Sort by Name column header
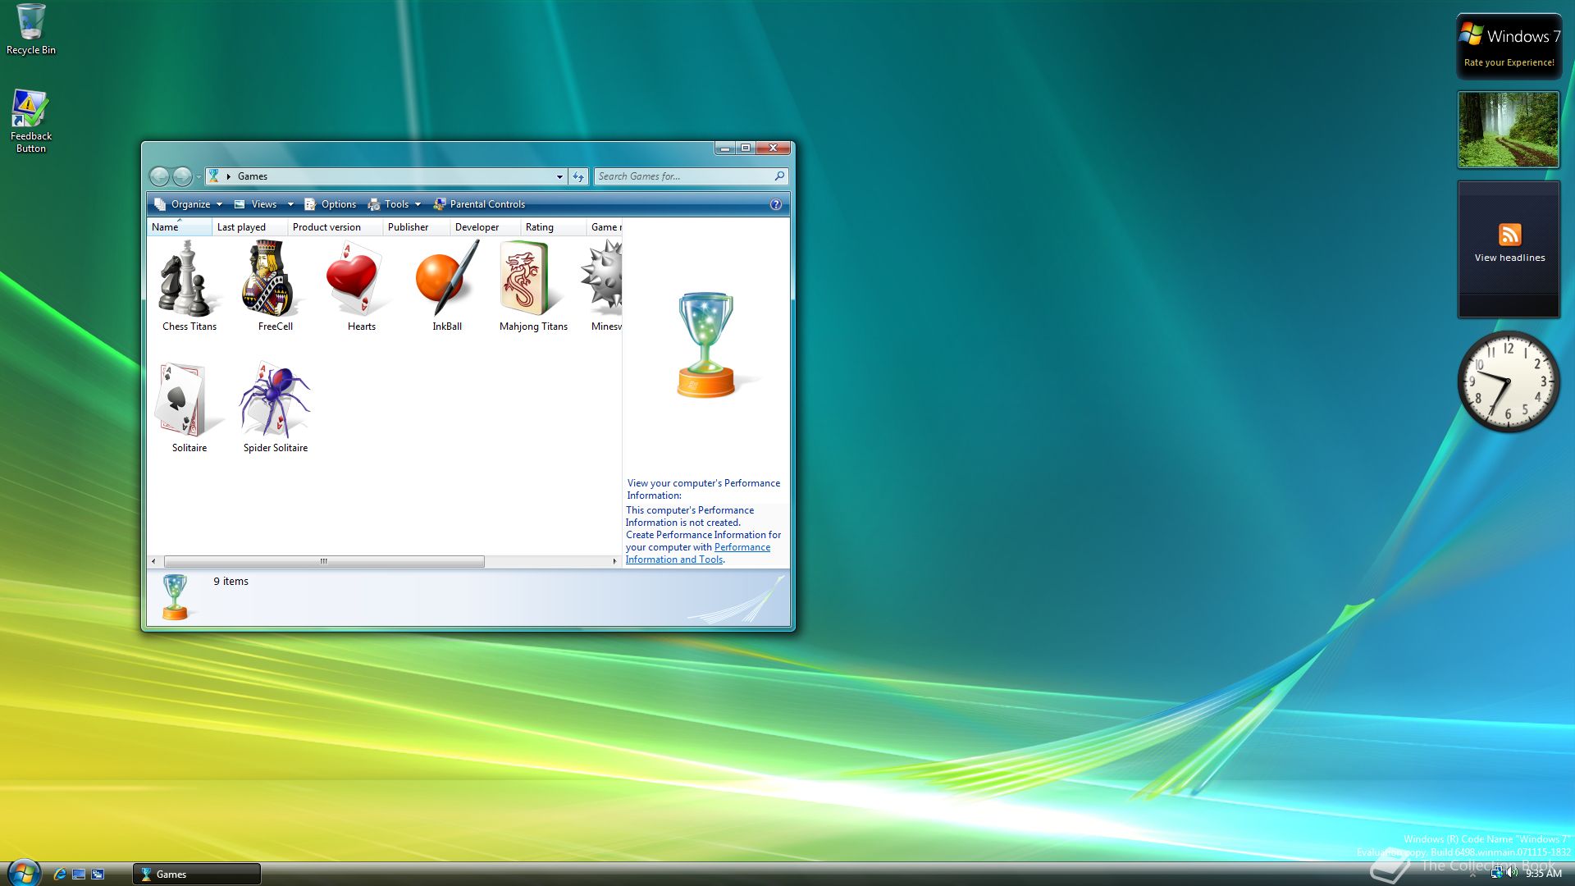The height and width of the screenshot is (886, 1575). pos(180,227)
